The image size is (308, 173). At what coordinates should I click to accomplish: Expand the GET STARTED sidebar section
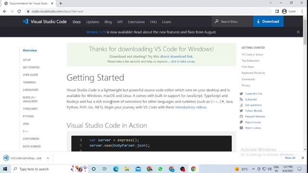[x=31, y=67]
